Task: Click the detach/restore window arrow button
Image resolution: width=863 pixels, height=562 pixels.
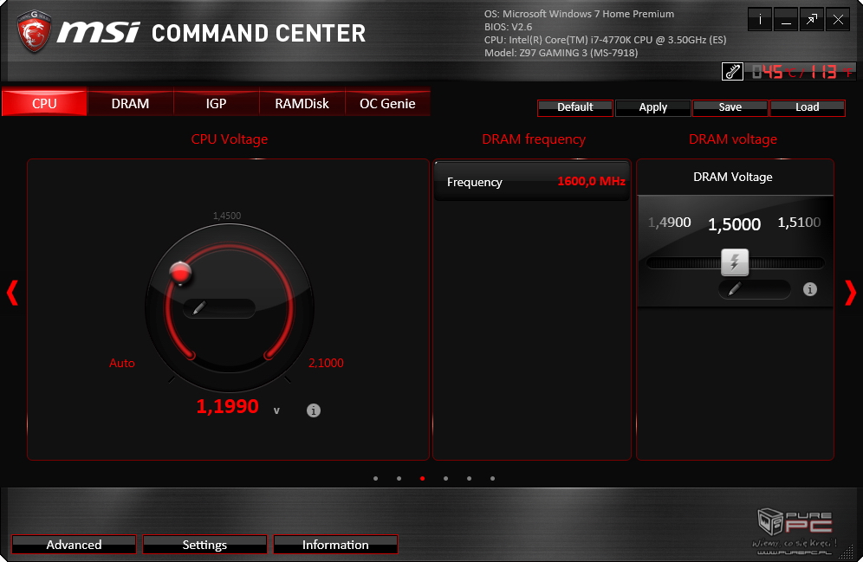Action: 812,20
